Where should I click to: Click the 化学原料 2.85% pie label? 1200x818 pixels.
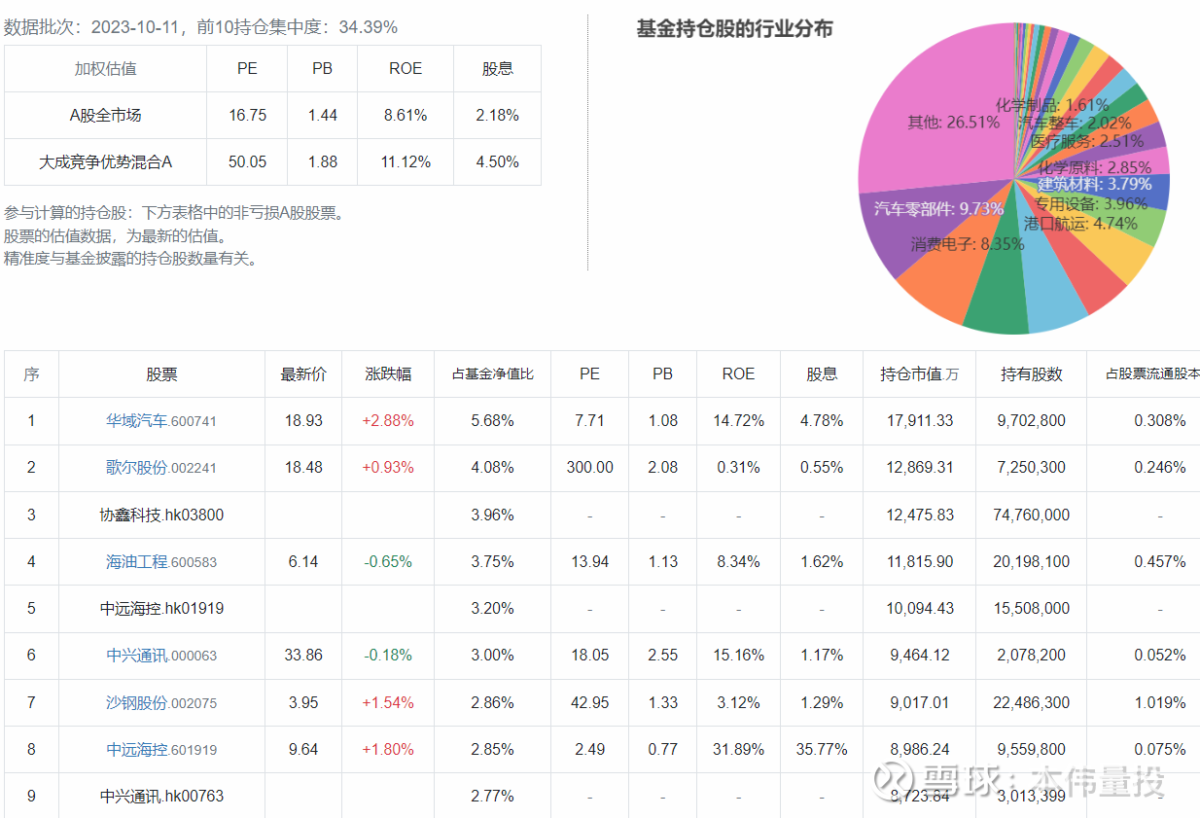pos(1094,167)
